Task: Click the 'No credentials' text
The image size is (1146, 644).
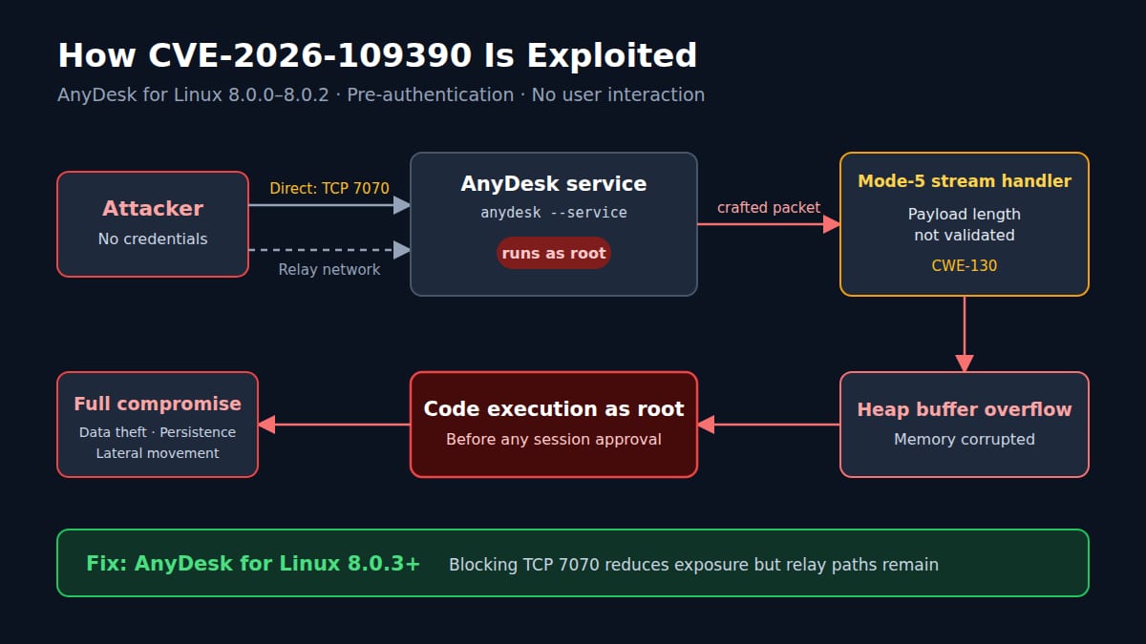Action: pos(153,239)
